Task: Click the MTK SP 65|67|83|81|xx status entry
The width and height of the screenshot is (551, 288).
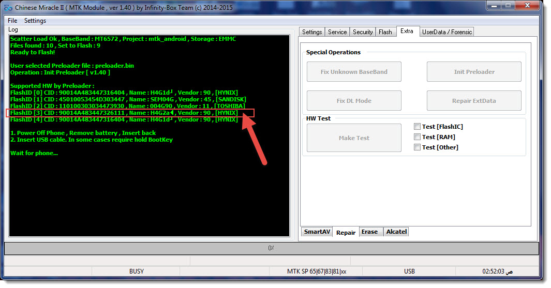Action: pyautogui.click(x=316, y=271)
